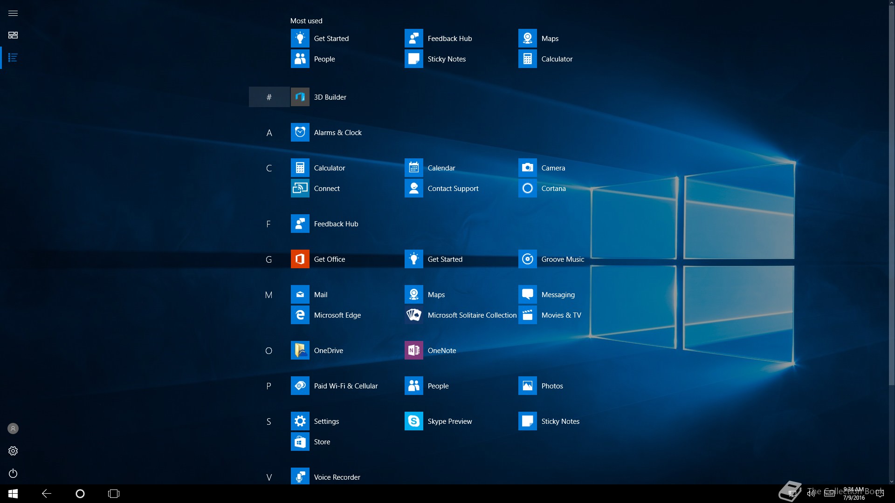
Task: Open Paid Wi-Fi & Cellular
Action: (x=334, y=386)
